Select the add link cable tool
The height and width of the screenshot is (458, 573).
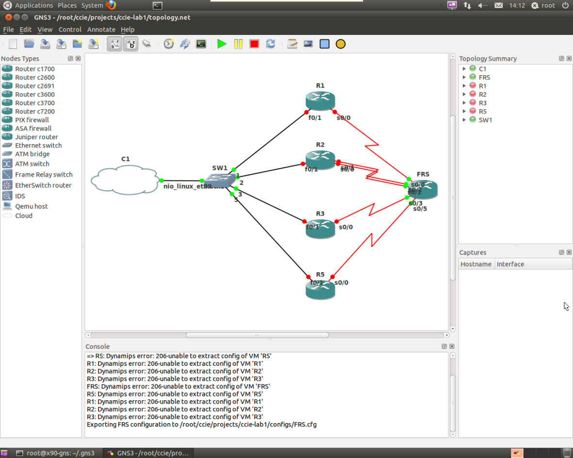tap(147, 44)
